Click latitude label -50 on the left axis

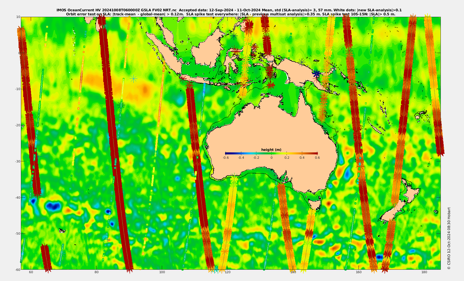(x=17, y=233)
